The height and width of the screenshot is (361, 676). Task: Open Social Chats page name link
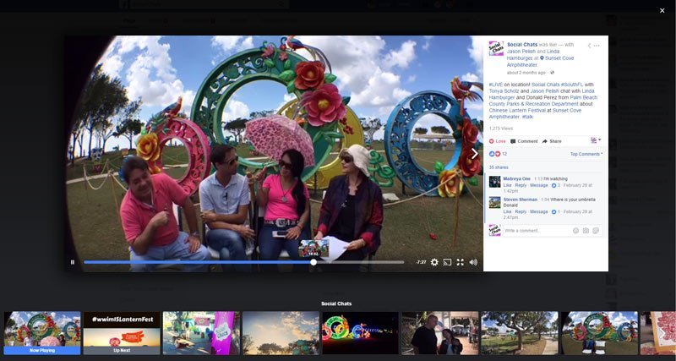522,45
